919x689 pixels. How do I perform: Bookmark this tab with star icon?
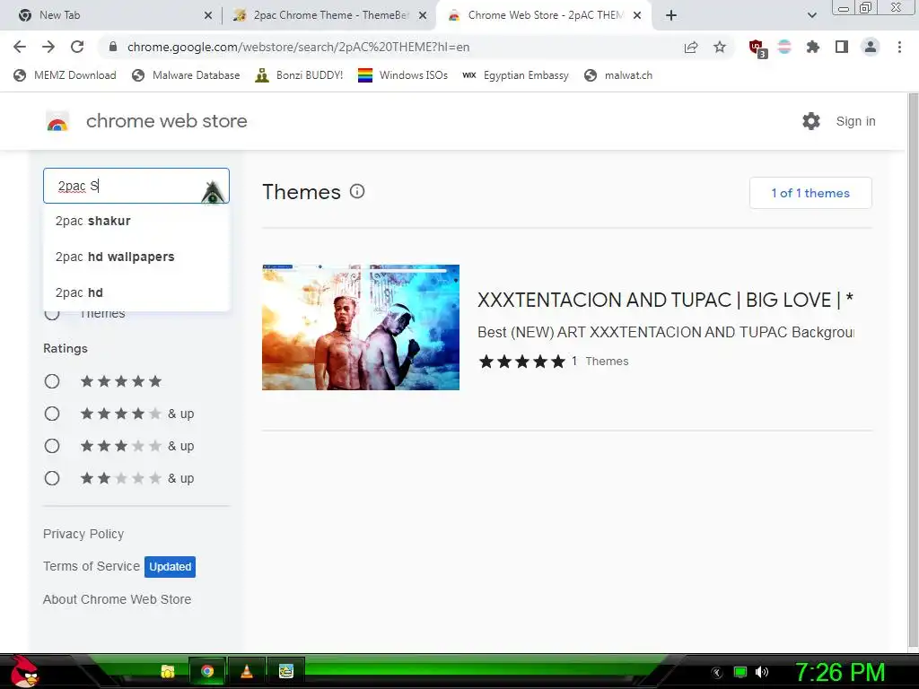(720, 47)
